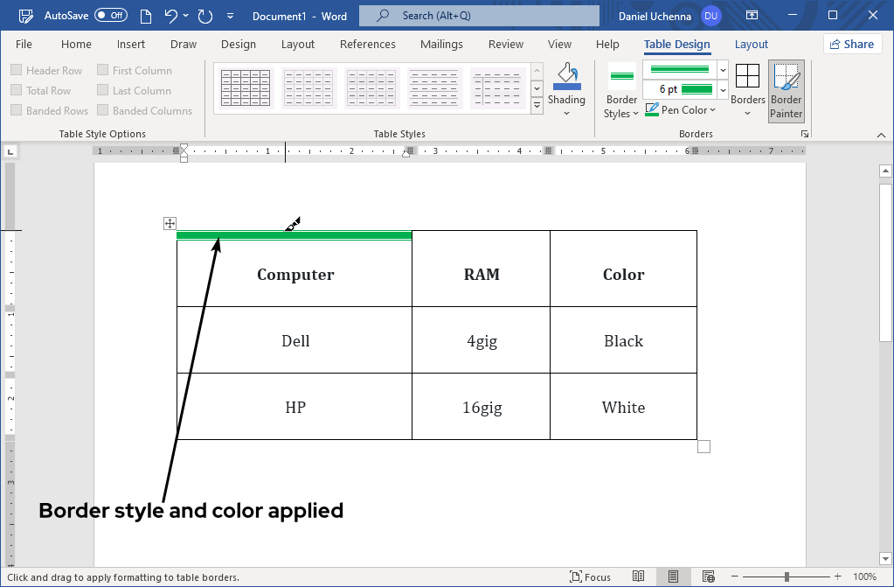Toggle AutoSave switch
The image size is (894, 587).
110,16
